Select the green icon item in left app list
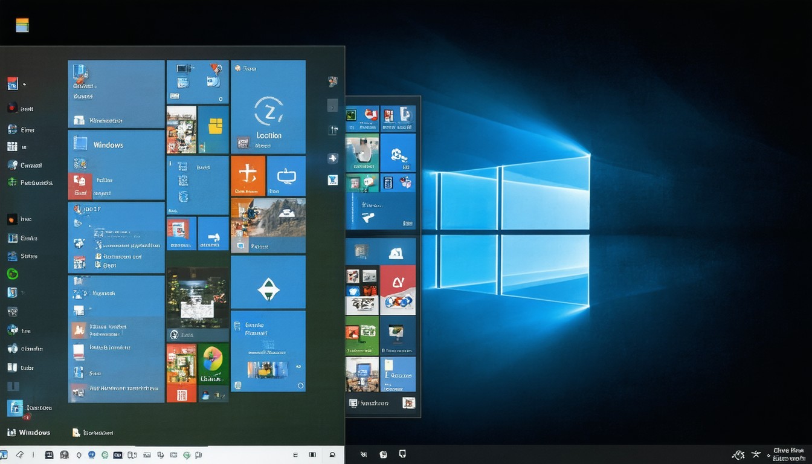The width and height of the screenshot is (812, 464). pyautogui.click(x=12, y=182)
